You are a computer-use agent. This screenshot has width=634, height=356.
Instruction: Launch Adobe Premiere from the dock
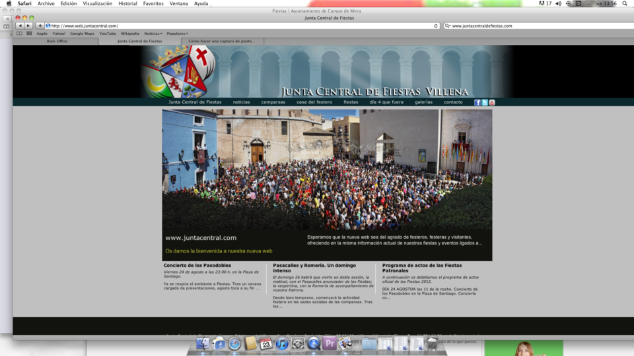[330, 343]
